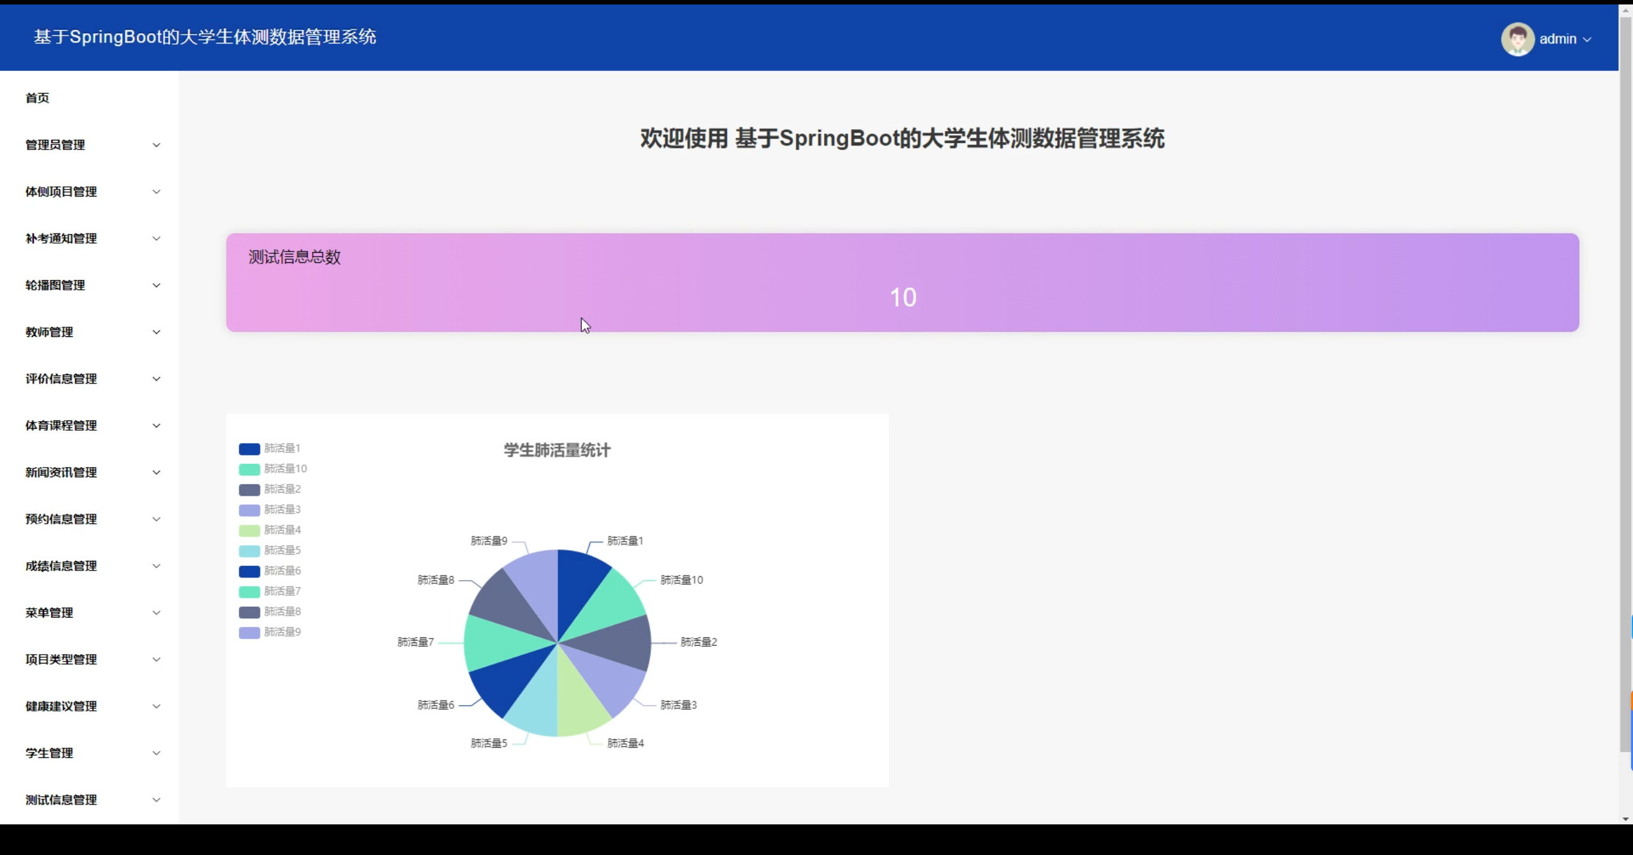1633x855 pixels.
Task: Open the 补考通知管理 menu
Action: pos(61,239)
